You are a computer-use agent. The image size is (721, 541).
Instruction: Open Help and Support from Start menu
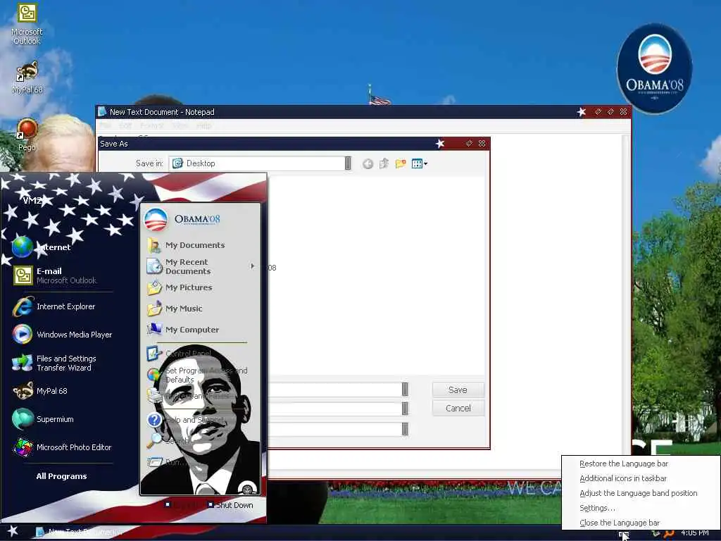click(x=185, y=420)
